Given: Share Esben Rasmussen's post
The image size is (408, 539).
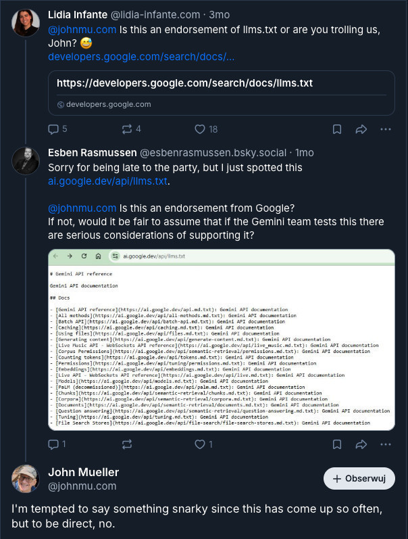Looking at the screenshot, I should pyautogui.click(x=361, y=444).
